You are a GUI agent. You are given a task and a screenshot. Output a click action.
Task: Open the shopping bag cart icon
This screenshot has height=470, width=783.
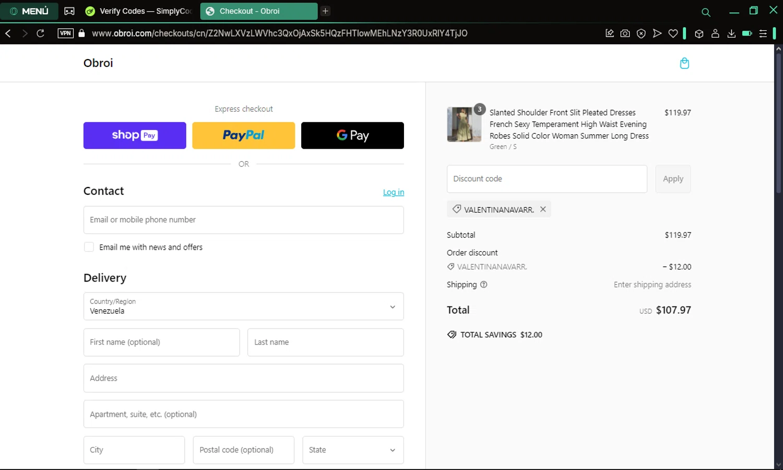click(684, 63)
